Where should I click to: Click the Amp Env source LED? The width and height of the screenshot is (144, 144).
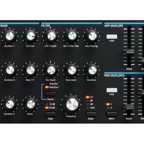coord(47,84)
